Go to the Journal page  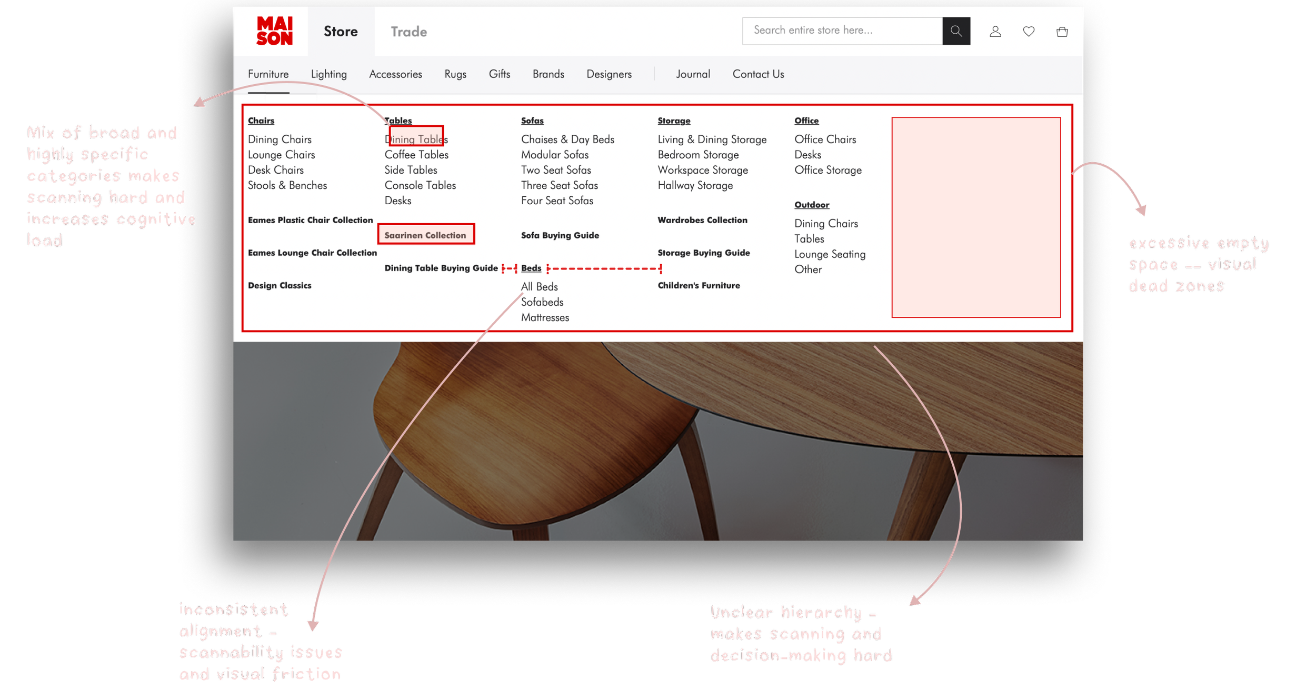tap(693, 74)
